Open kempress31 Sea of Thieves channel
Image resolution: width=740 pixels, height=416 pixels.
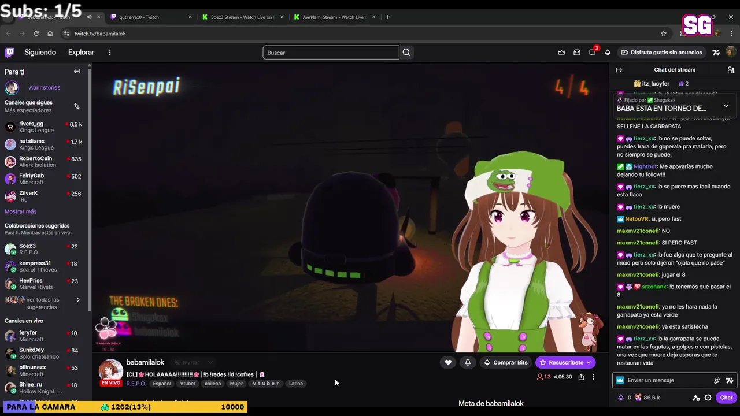pyautogui.click(x=43, y=266)
